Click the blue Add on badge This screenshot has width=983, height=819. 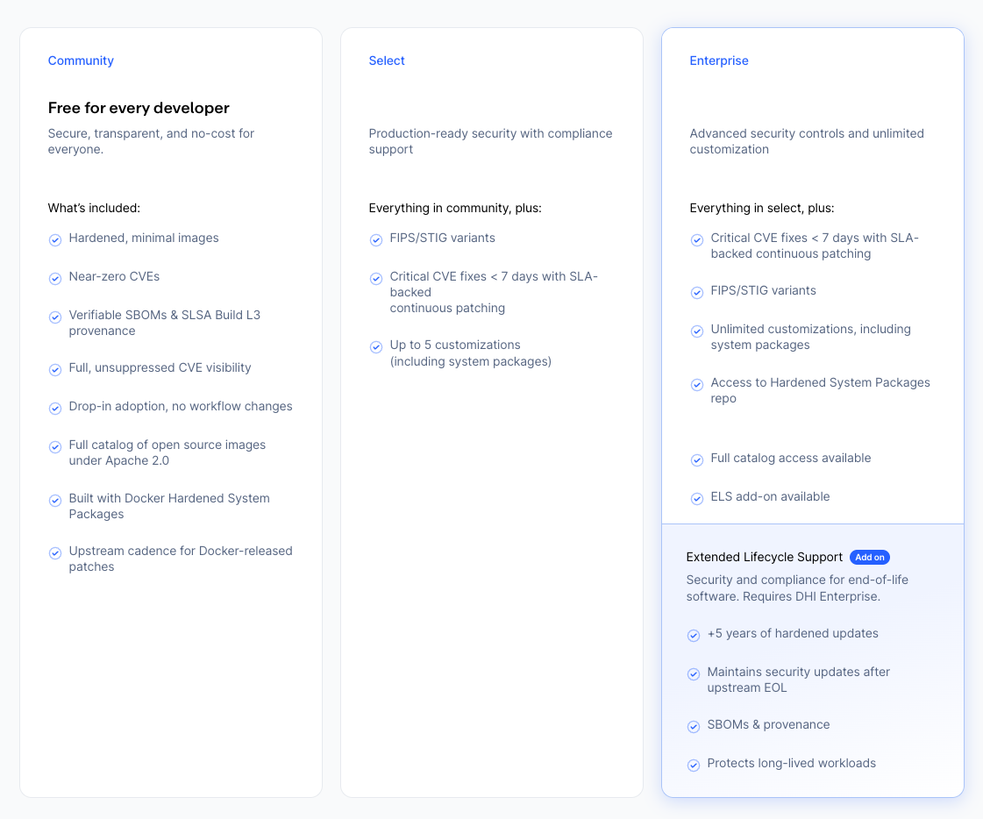point(870,558)
